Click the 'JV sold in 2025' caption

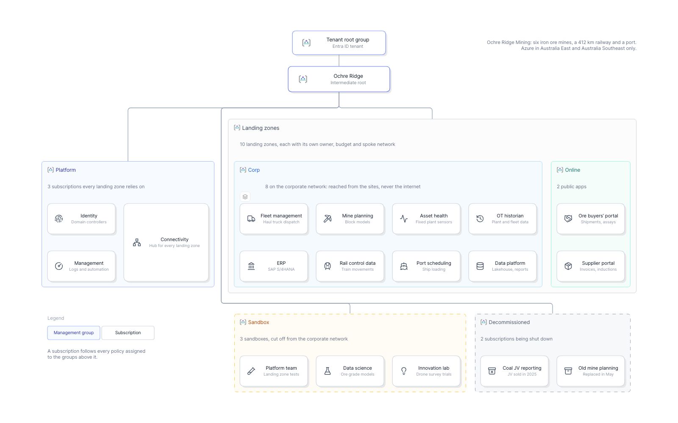(522, 374)
